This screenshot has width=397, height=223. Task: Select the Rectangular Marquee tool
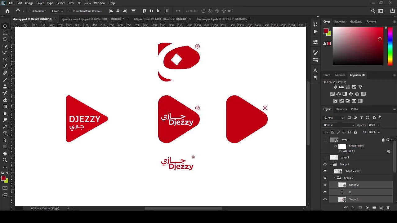pos(5,33)
